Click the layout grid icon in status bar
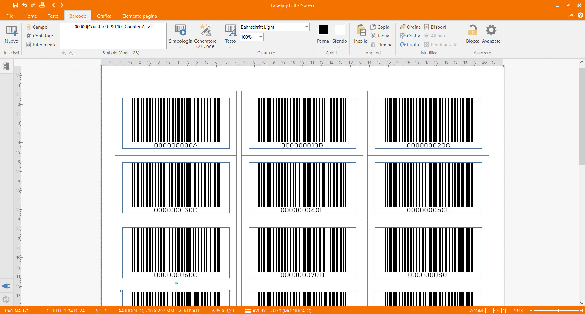 tap(248, 311)
